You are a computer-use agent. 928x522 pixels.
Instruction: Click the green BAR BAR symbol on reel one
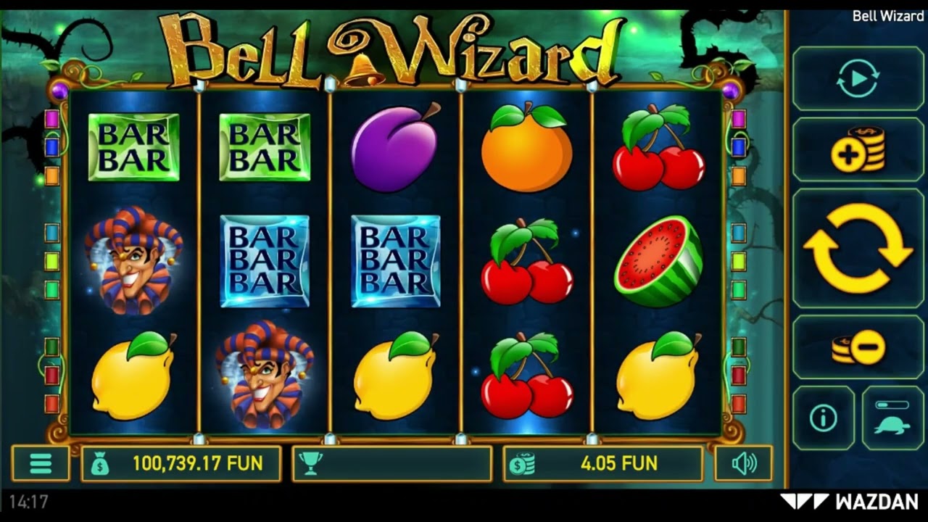[133, 147]
